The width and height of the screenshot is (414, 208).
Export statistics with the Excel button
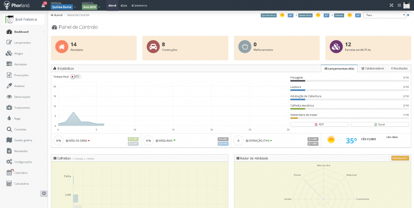pyautogui.click(x=380, y=124)
